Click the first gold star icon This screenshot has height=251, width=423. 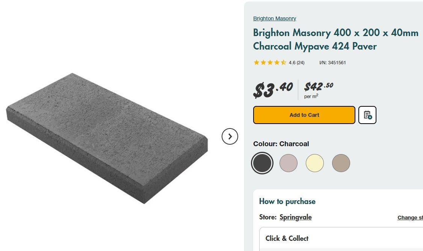point(256,62)
